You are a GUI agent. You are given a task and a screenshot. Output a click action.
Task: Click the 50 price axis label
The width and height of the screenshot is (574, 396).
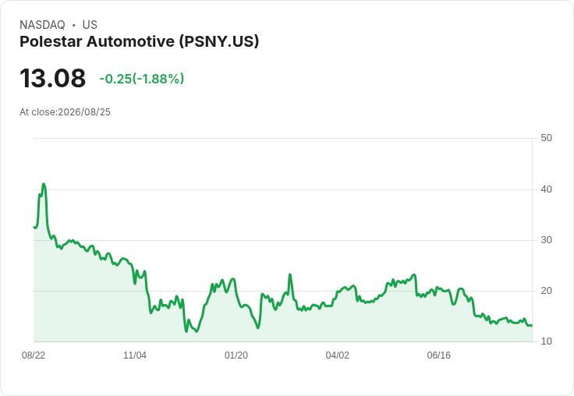(x=546, y=138)
